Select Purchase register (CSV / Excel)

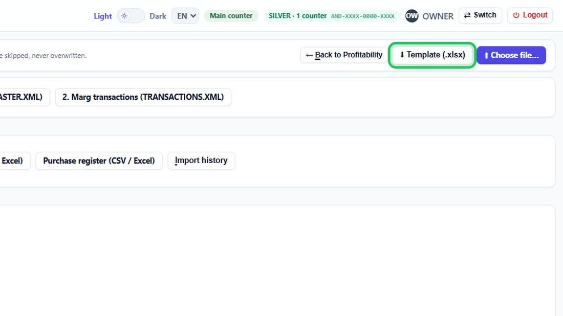tap(99, 161)
